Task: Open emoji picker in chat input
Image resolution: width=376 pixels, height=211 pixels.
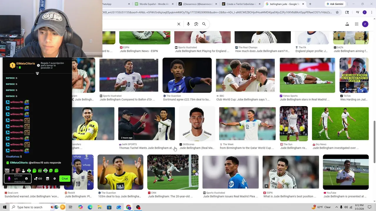Action: pyautogui.click(x=26, y=178)
